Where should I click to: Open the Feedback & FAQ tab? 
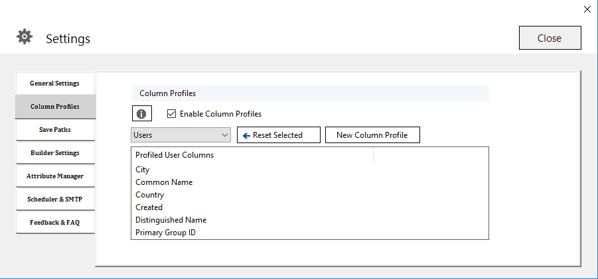[55, 223]
